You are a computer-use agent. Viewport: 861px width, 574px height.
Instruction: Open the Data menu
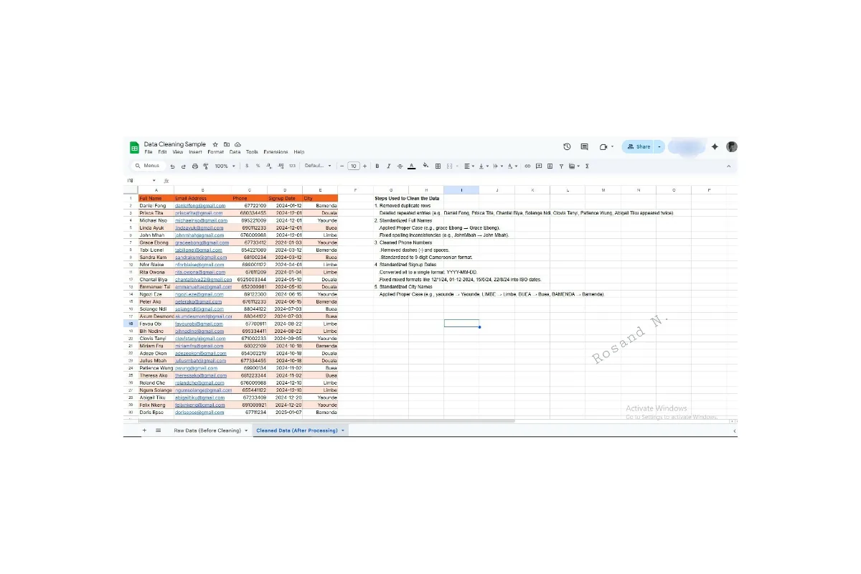[x=235, y=152]
